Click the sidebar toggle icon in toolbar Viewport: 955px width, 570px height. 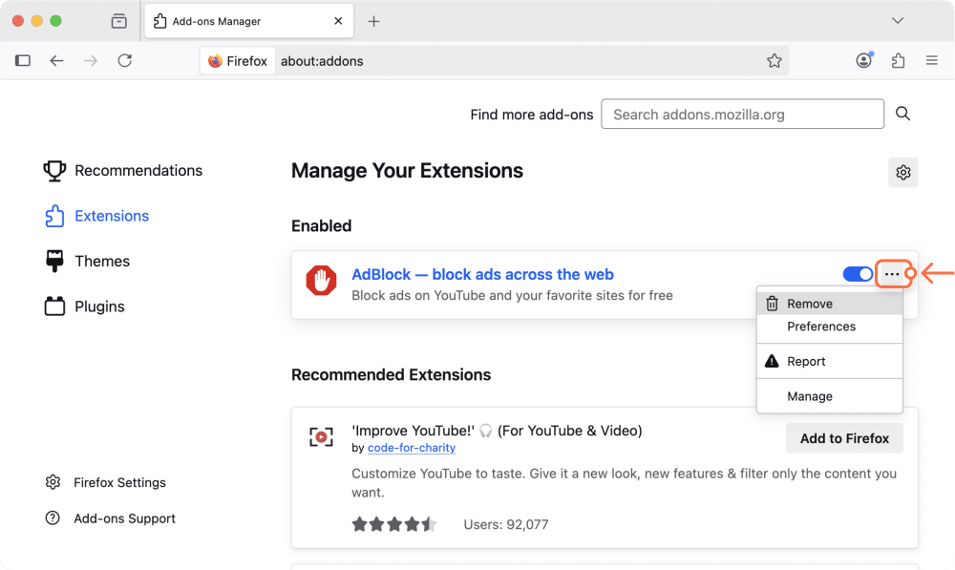[x=23, y=60]
